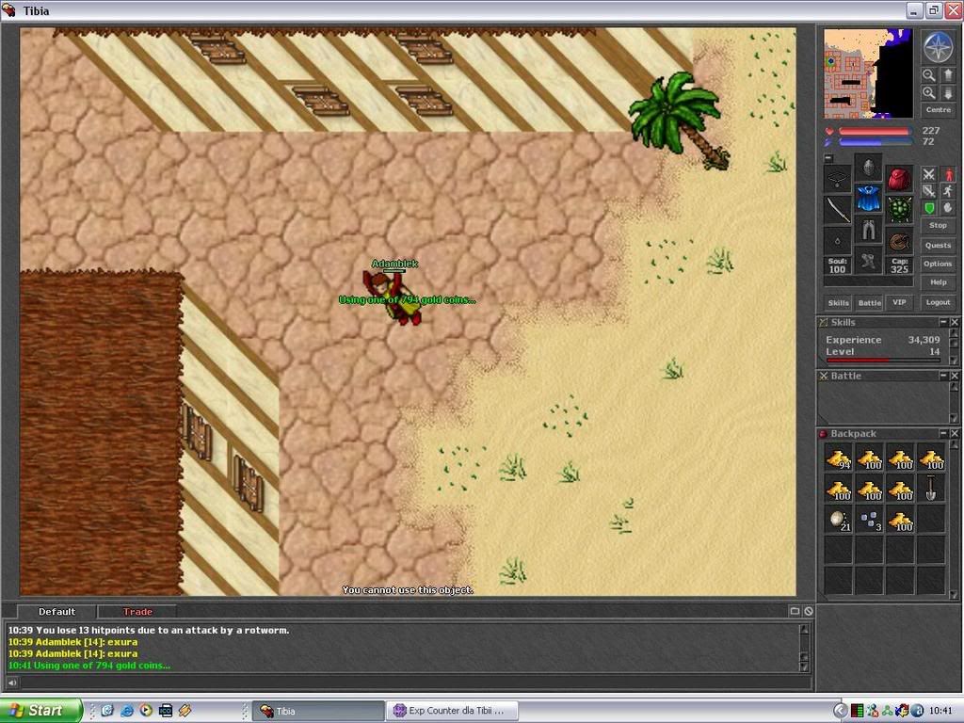Zoom out the minimap
Image resolution: width=964 pixels, height=723 pixels.
click(929, 75)
